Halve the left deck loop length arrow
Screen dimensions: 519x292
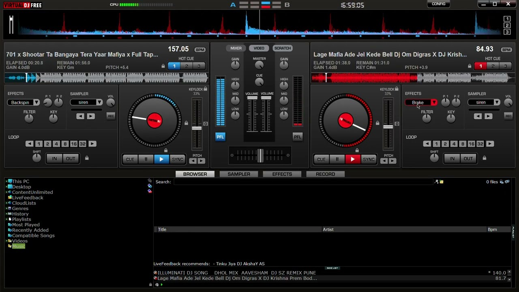tap(29, 144)
